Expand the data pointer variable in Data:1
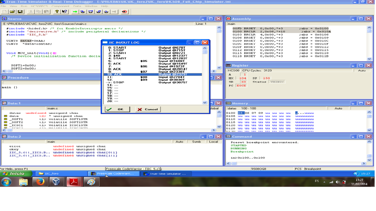376x211 pixels. click(x=6, y=116)
